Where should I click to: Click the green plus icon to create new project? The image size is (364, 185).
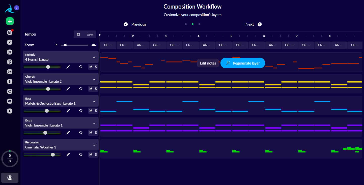coord(10,21)
